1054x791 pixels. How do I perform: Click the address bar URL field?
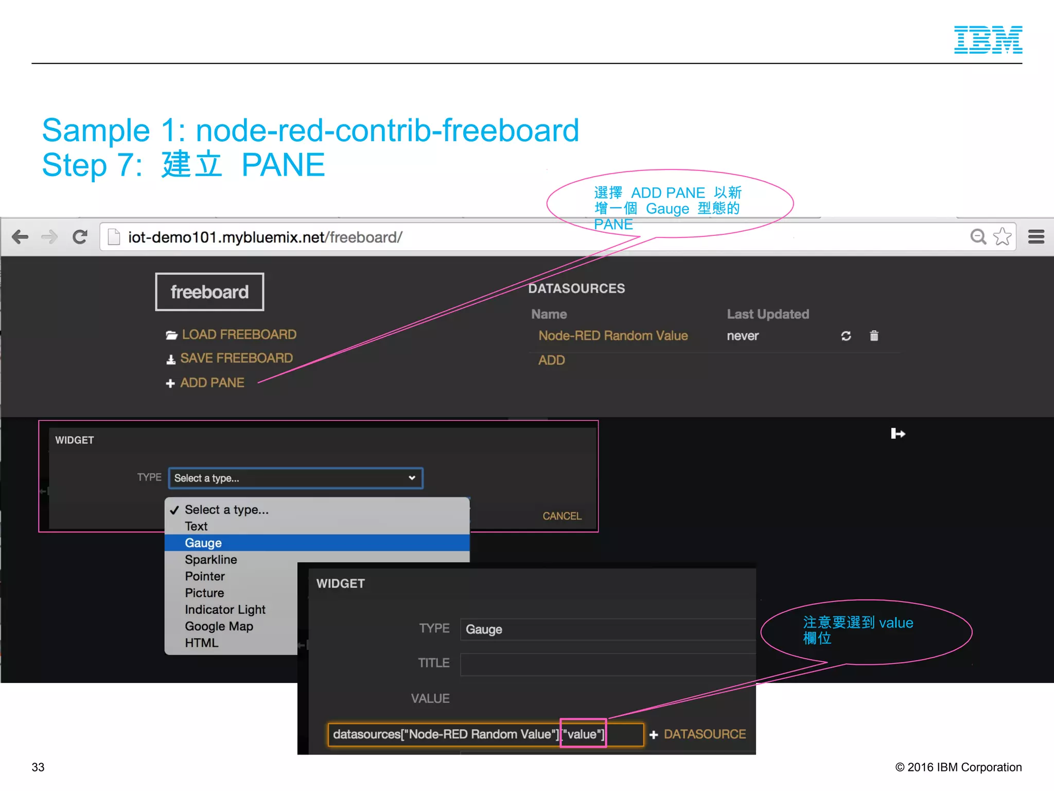pos(557,237)
